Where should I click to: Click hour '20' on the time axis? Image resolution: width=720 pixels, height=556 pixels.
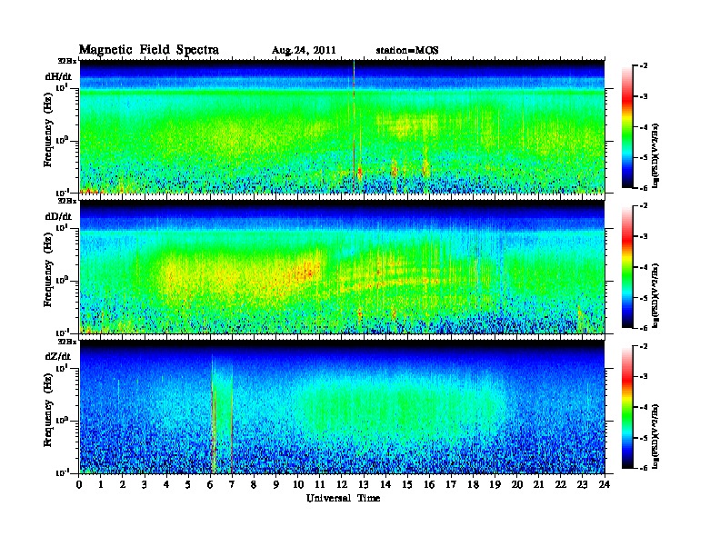pos(517,485)
